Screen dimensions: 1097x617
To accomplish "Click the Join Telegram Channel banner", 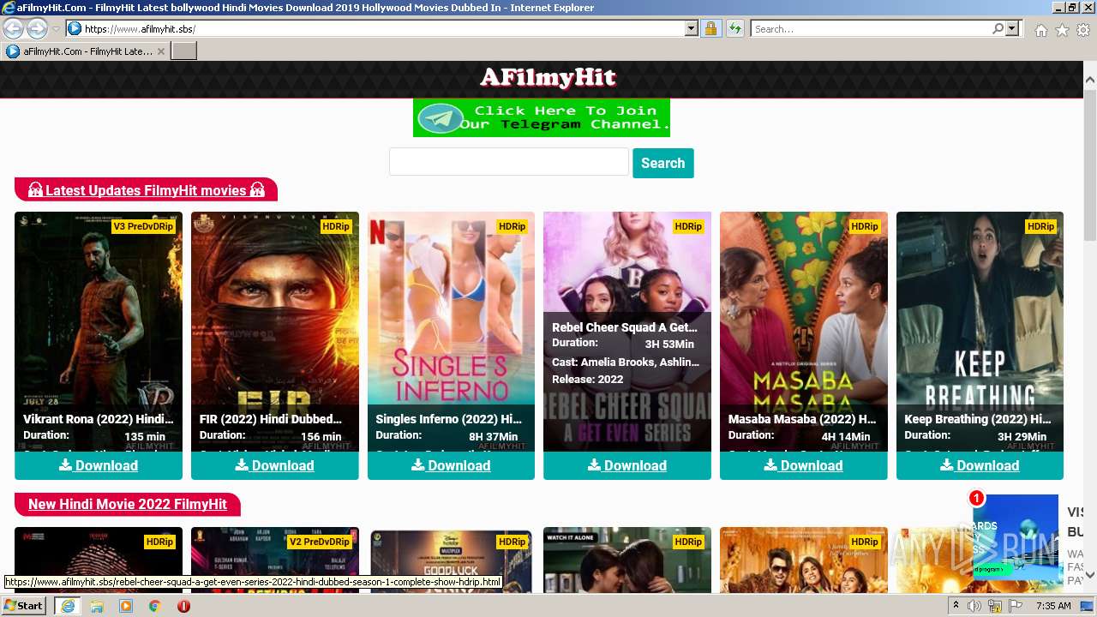I will click(542, 117).
